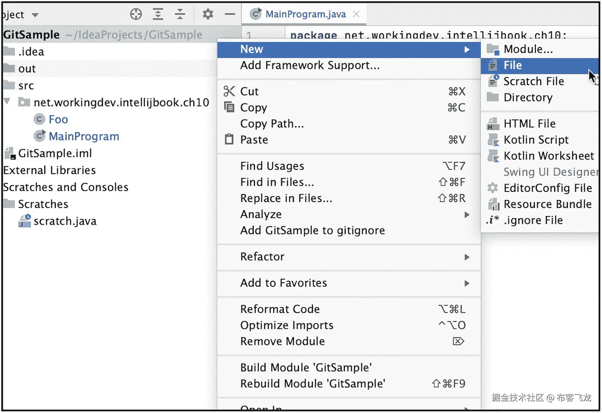This screenshot has width=602, height=413.
Task: Click the Resource Bundle icon
Action: [x=493, y=204]
